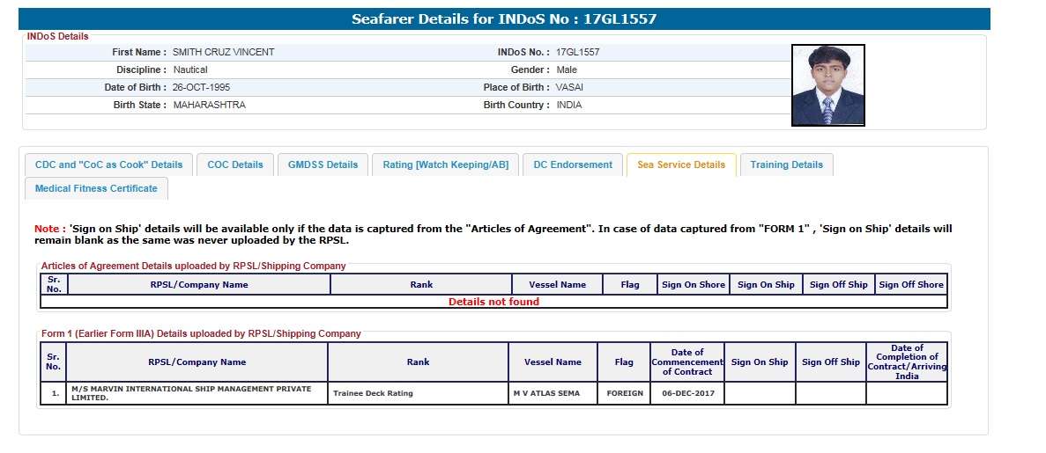The height and width of the screenshot is (453, 1046).
Task: Click the Date of Commencement of Contract header
Action: [x=687, y=362]
